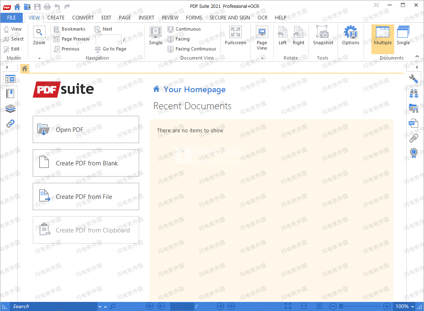Click the status bar Search field
This screenshot has width=424, height=311.
[x=53, y=306]
